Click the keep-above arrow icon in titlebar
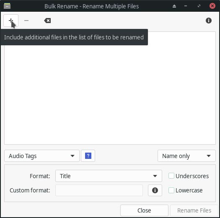The width and height of the screenshot is (220, 218). tap(174, 6)
